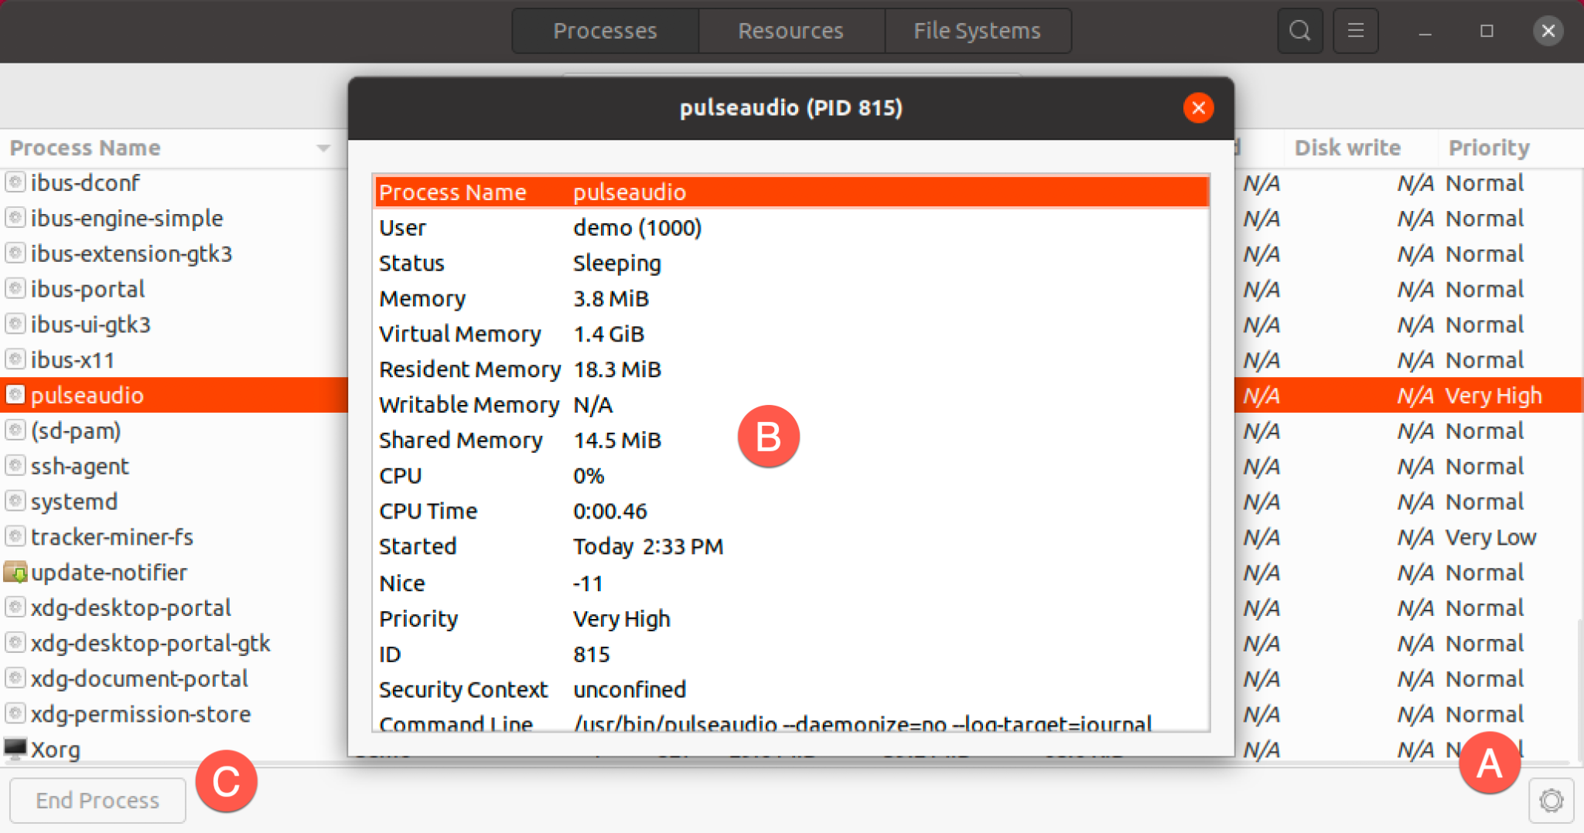
Task: Click the pulseaudio process icon in list
Action: click(x=15, y=395)
